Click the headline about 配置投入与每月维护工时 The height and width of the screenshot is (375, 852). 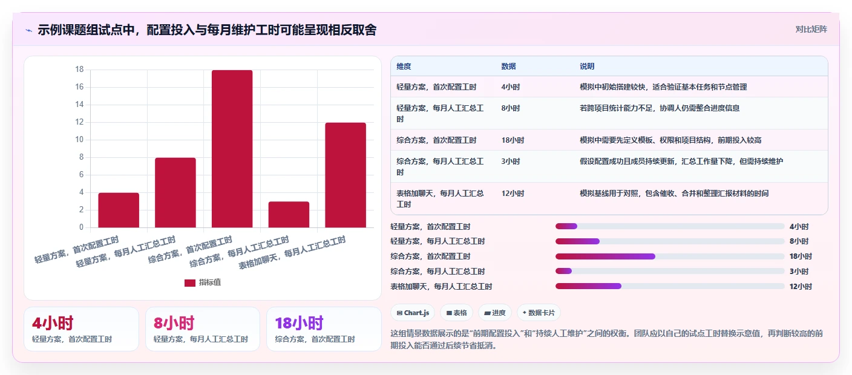(207, 30)
